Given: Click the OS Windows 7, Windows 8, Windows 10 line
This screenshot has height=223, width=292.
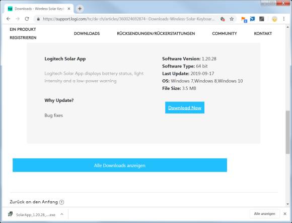Looking at the screenshot, I should point(202,81).
